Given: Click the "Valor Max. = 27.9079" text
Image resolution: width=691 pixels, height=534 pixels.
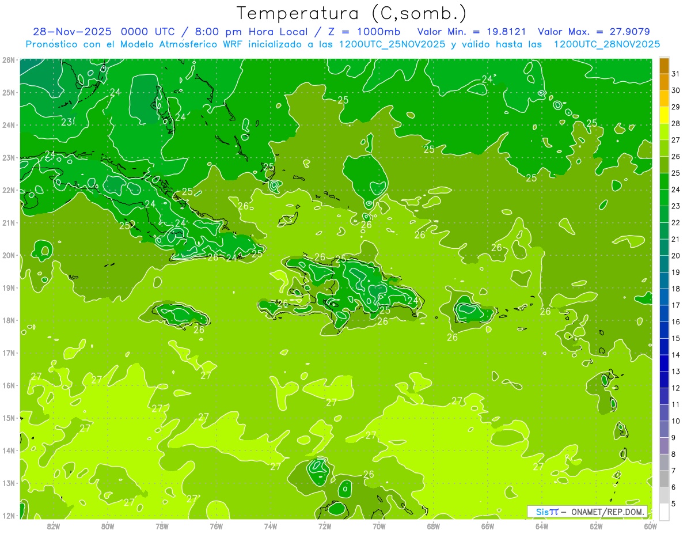Looking at the screenshot, I should [595, 32].
